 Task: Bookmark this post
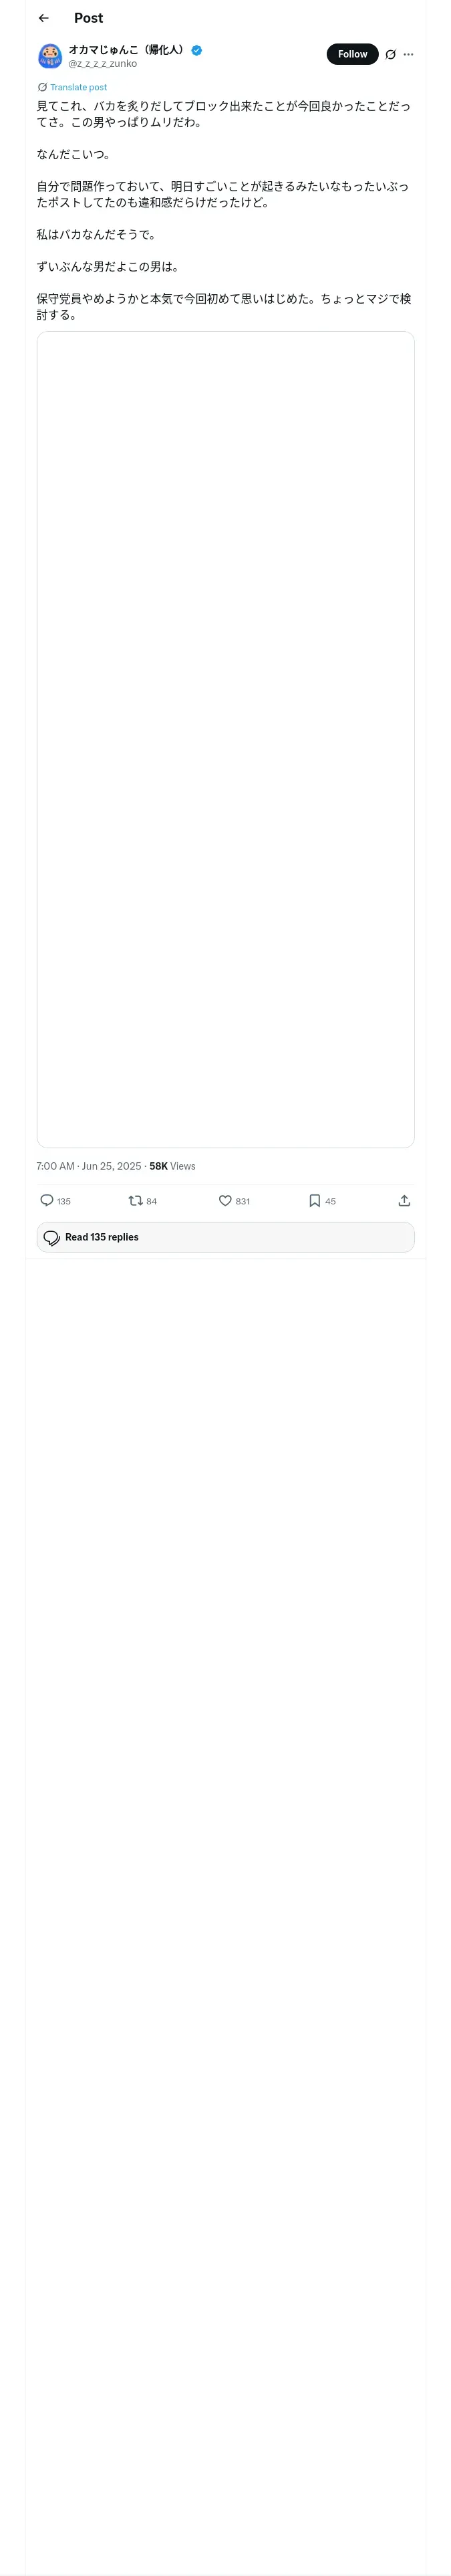pyautogui.click(x=314, y=1200)
